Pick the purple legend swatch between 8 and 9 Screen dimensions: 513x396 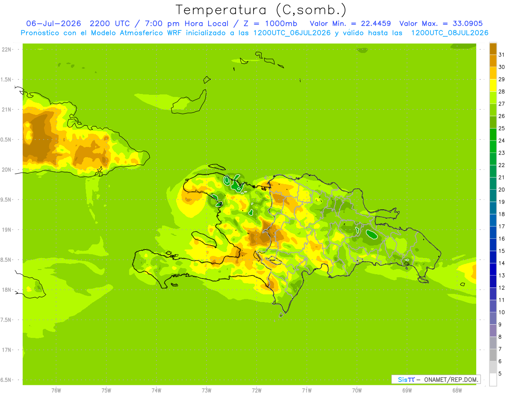493,331
